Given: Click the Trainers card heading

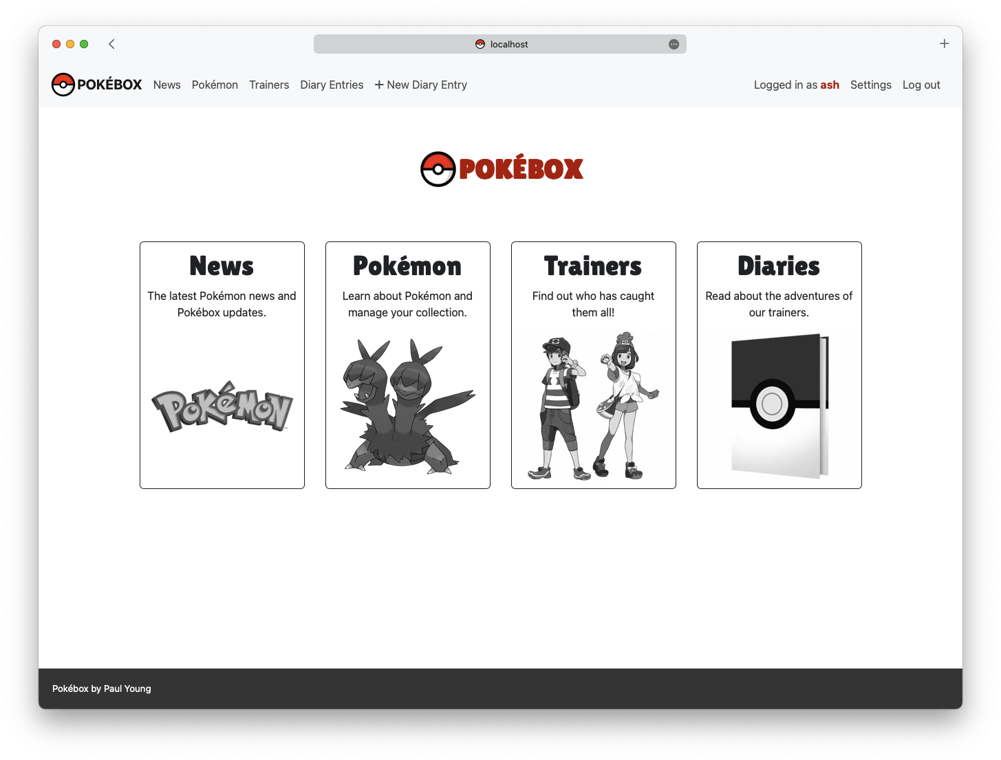Looking at the screenshot, I should click(593, 266).
